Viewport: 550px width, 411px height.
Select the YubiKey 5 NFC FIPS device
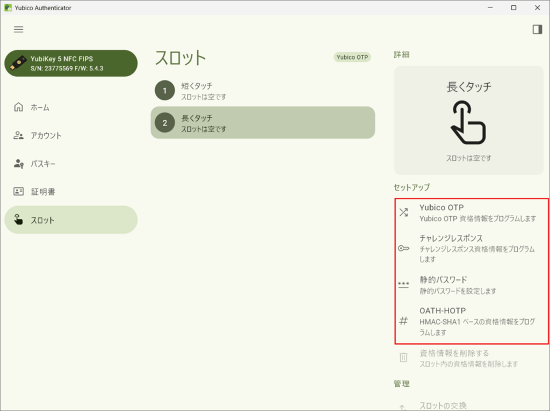click(x=71, y=63)
